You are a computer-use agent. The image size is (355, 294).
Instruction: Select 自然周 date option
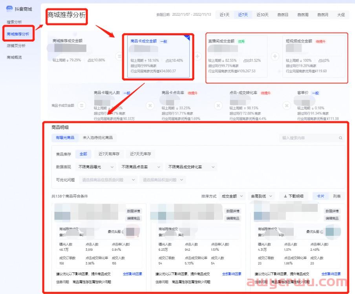click(303, 15)
